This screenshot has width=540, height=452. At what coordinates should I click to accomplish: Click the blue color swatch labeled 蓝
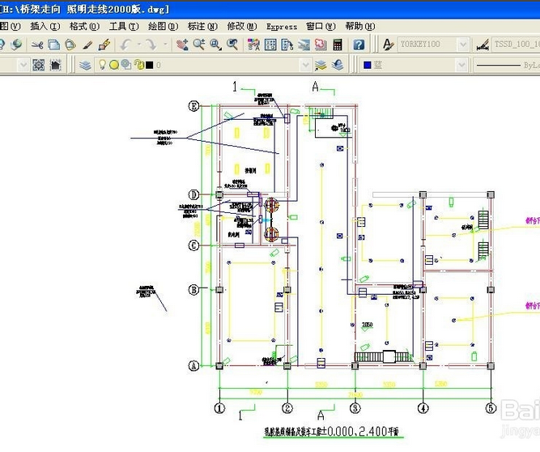(367, 65)
